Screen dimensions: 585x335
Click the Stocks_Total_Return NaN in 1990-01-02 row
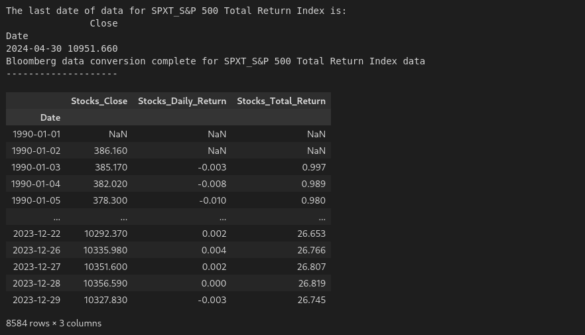click(x=316, y=151)
